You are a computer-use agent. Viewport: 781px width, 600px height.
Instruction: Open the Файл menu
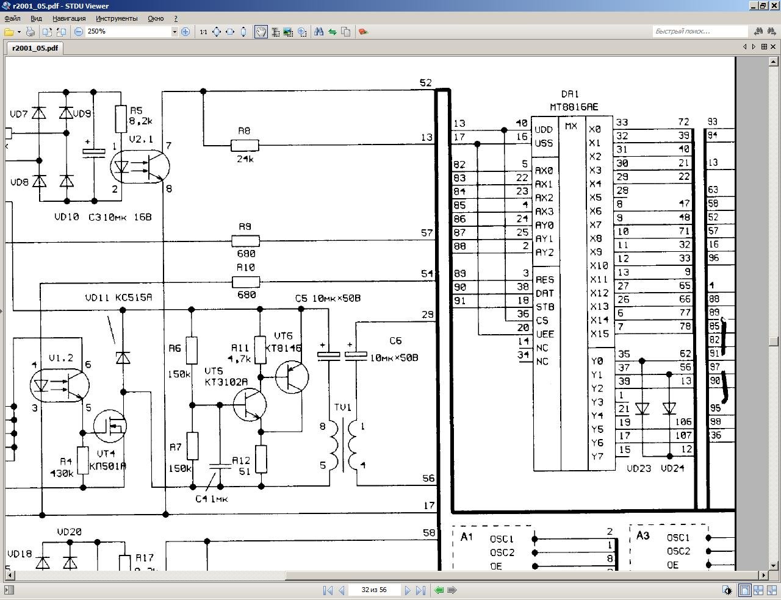(x=12, y=18)
